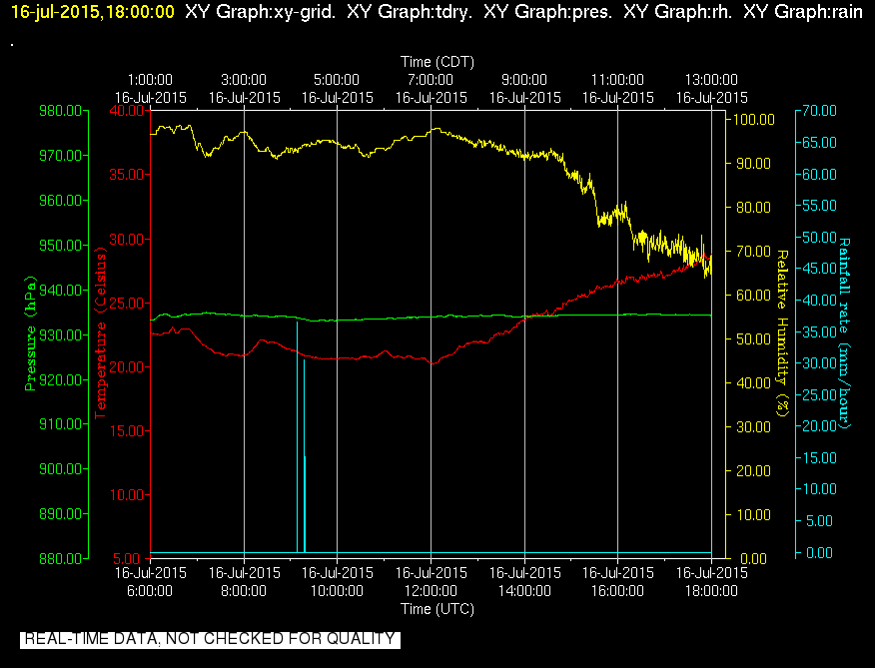Screen dimensions: 875x668
Task: Click the 'Relative Humidity (%)' axis label
Action: 783,334
